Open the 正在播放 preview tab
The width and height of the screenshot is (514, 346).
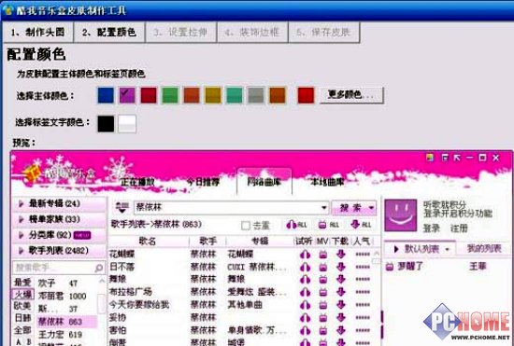click(137, 182)
